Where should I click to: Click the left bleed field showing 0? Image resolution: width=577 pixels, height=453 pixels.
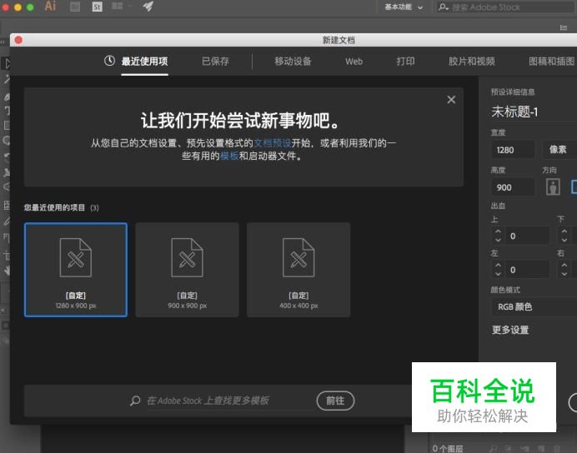(527, 270)
